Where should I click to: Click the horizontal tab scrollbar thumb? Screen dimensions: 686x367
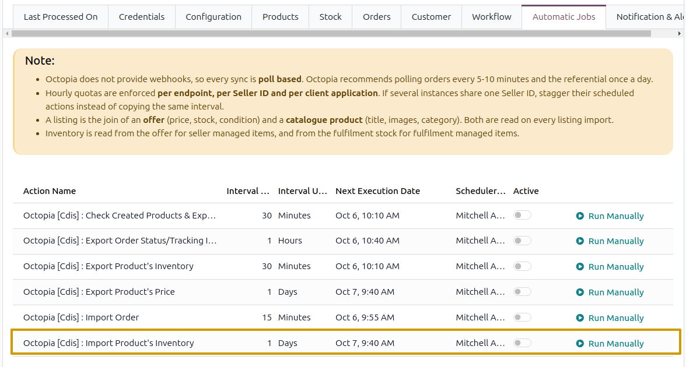(x=331, y=34)
